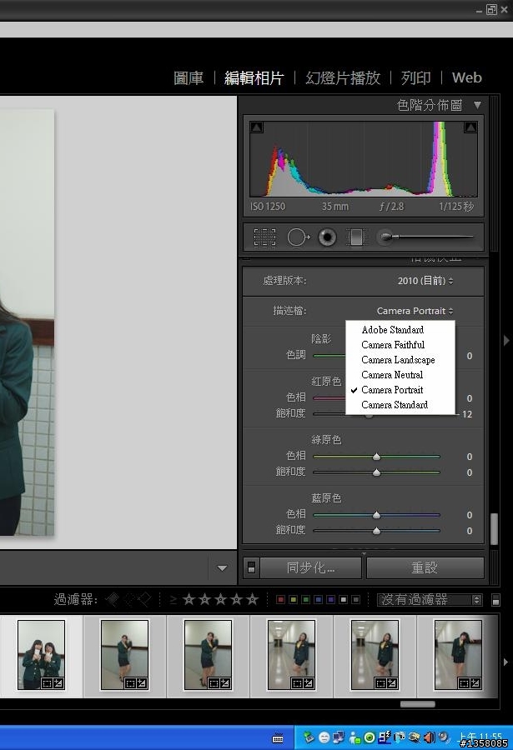Click the 同步化... sync button
This screenshot has height=750, width=513.
[310, 568]
